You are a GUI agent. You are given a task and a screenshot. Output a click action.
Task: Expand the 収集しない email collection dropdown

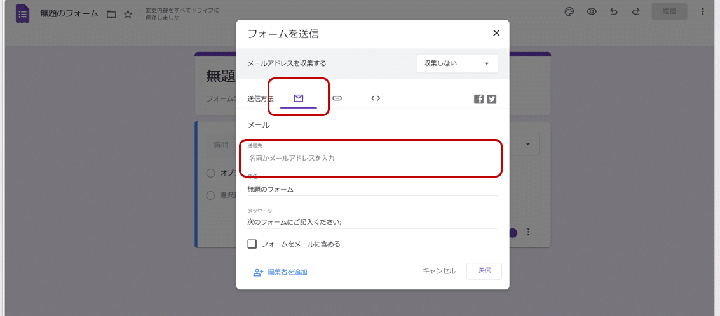coord(456,63)
